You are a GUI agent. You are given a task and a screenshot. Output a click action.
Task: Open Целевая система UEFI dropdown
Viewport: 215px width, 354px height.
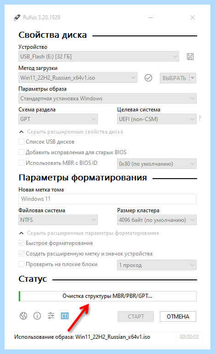click(157, 119)
